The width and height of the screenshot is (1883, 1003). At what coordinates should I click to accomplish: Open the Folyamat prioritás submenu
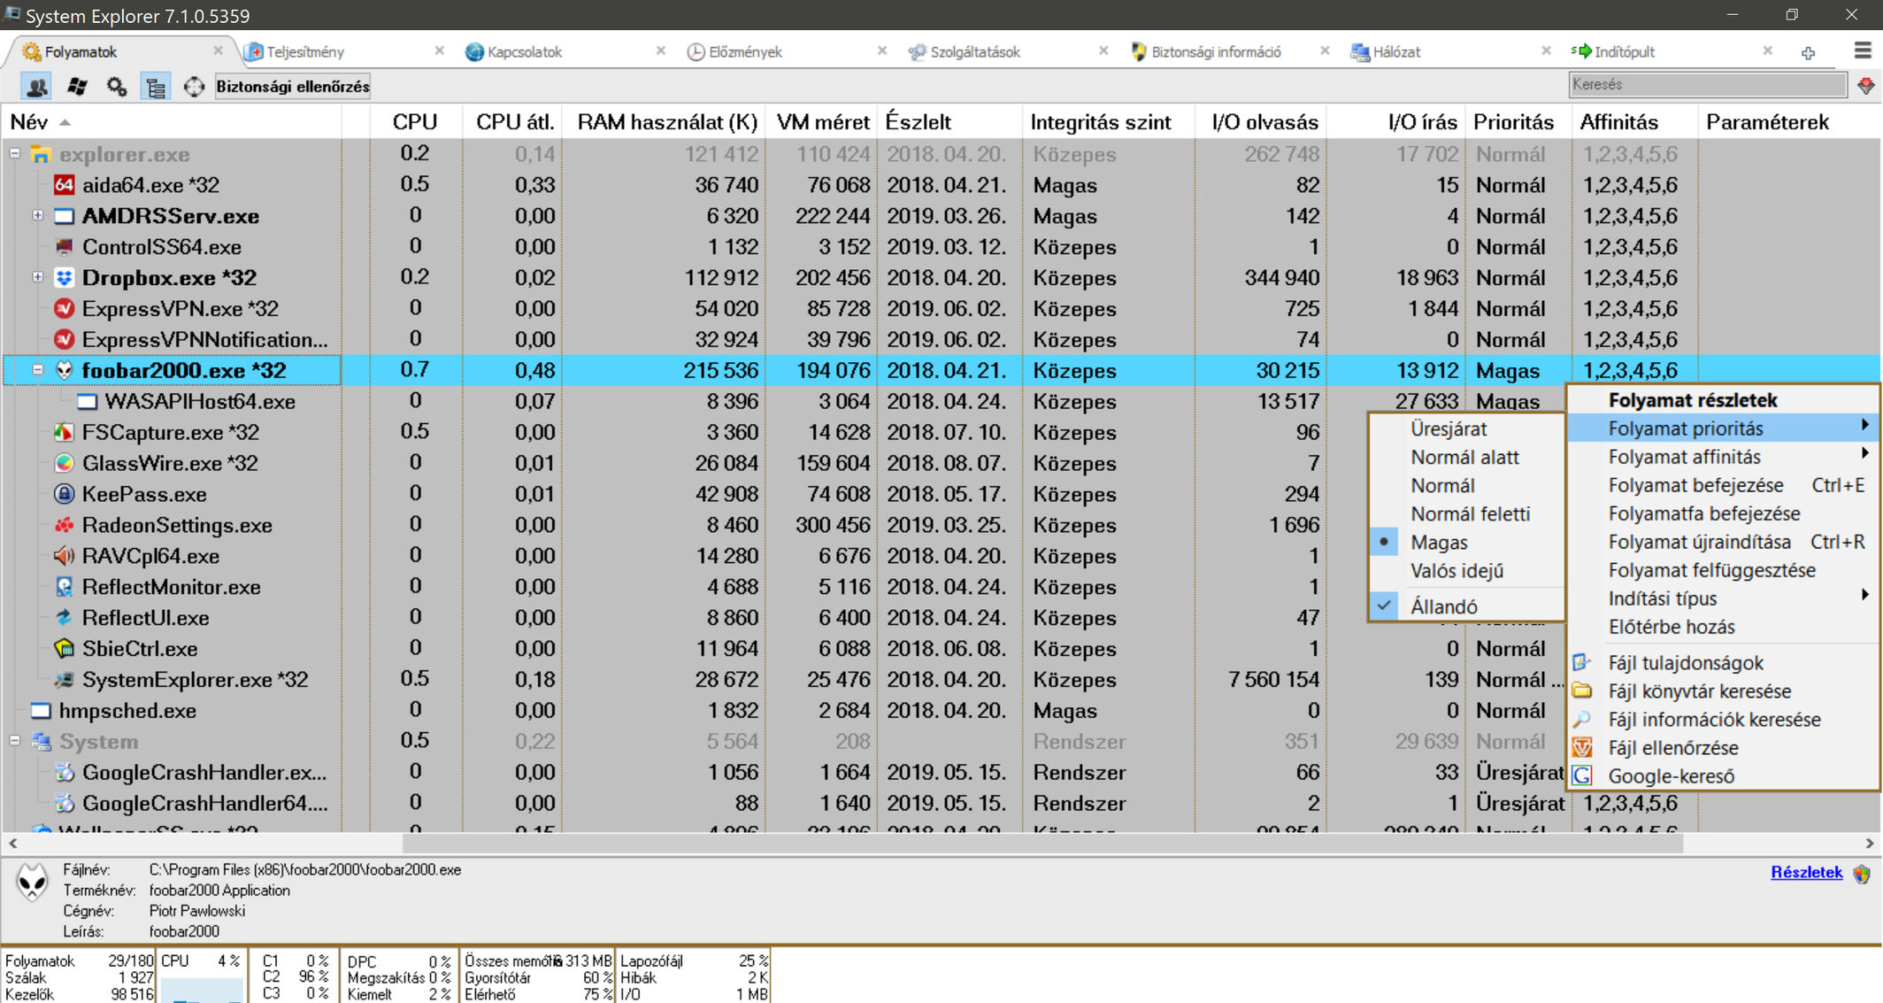tap(1723, 428)
